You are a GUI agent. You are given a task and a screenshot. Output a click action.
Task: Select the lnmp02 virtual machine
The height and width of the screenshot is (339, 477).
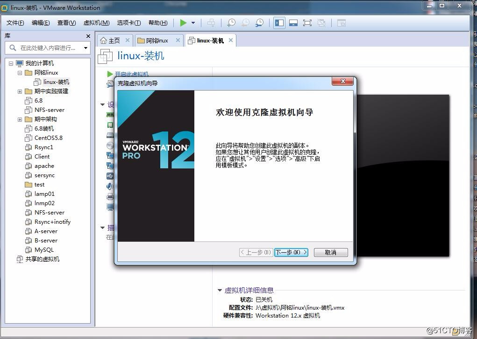point(40,203)
